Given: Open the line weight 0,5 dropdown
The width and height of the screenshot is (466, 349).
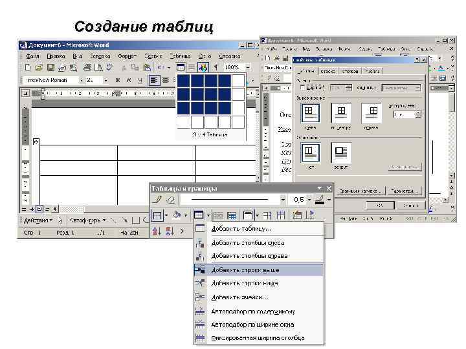Looking at the screenshot, I should tap(309, 200).
